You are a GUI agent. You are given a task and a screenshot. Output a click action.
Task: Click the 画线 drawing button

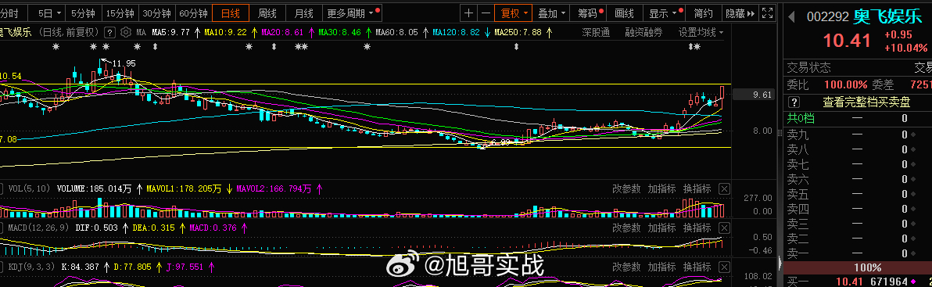(624, 13)
